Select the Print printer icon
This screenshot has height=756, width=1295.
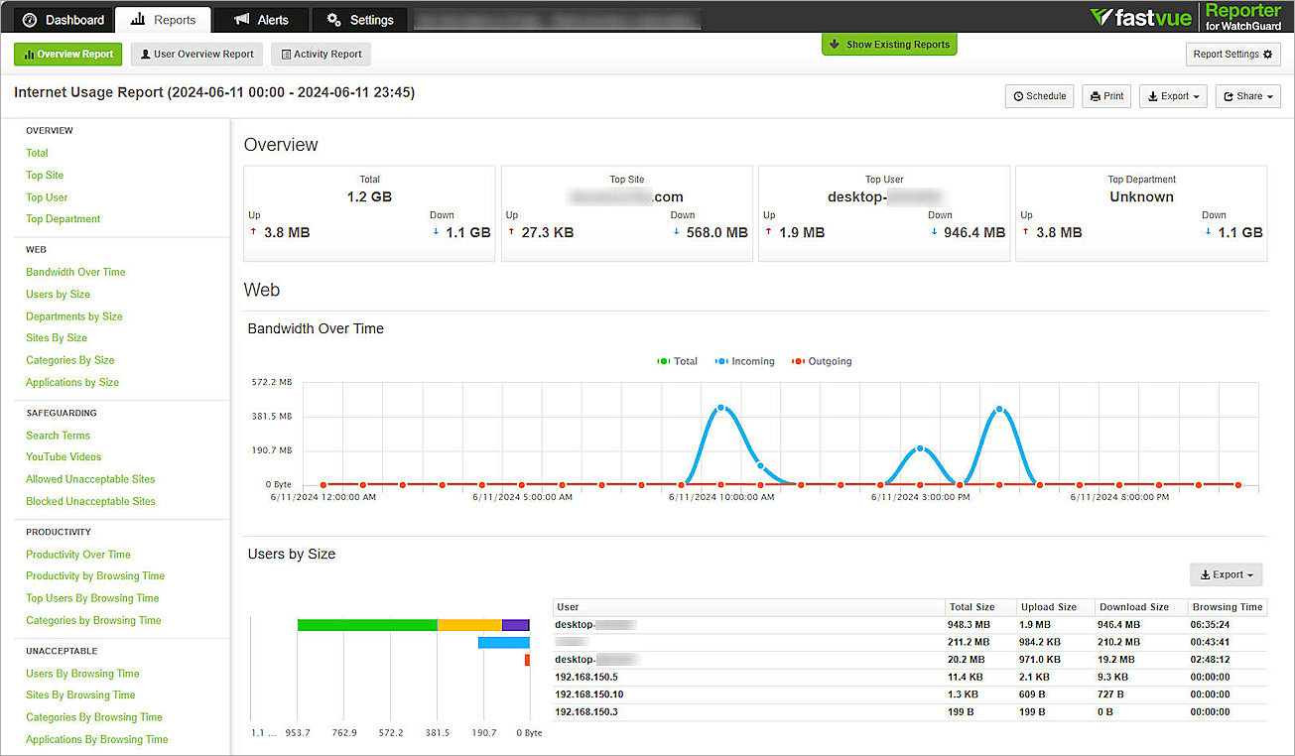pos(1094,96)
